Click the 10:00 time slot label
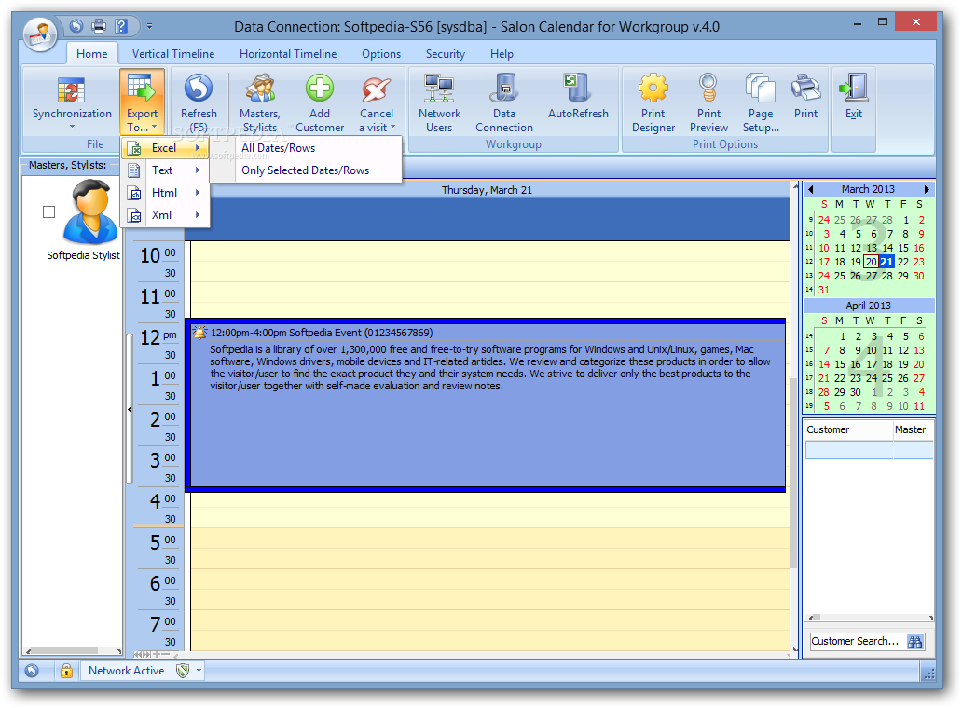This screenshot has height=708, width=962. 158,254
